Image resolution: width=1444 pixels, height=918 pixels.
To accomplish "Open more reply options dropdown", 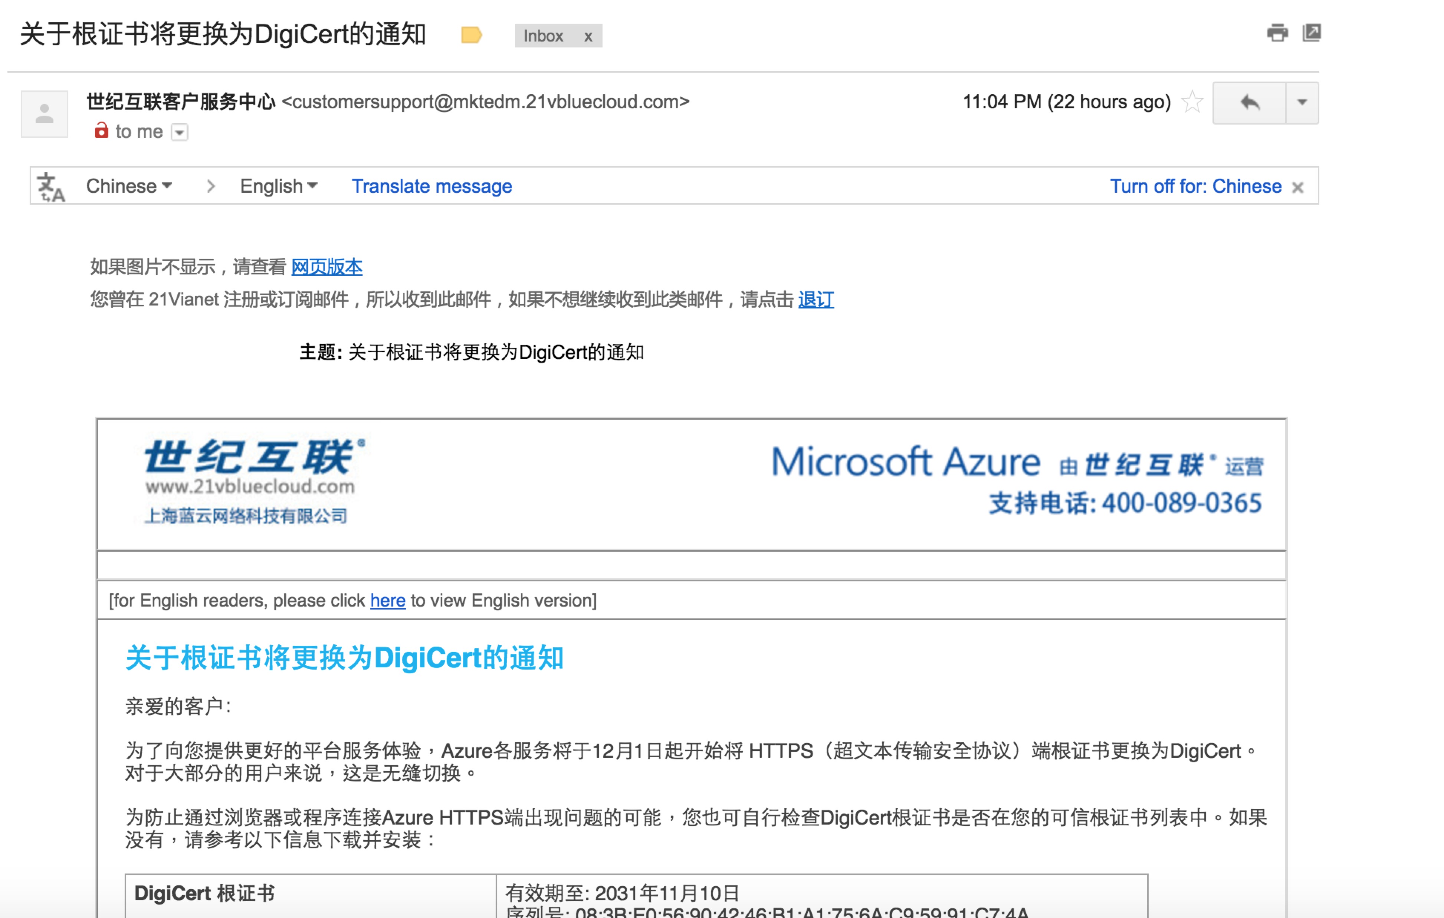I will [x=1301, y=102].
